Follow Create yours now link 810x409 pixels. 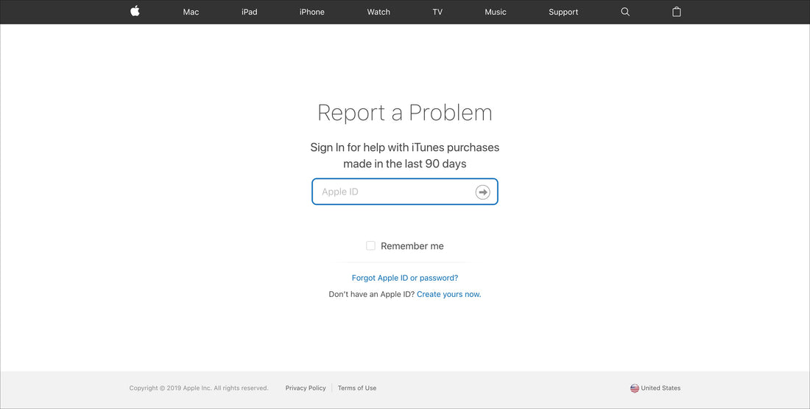tap(449, 294)
